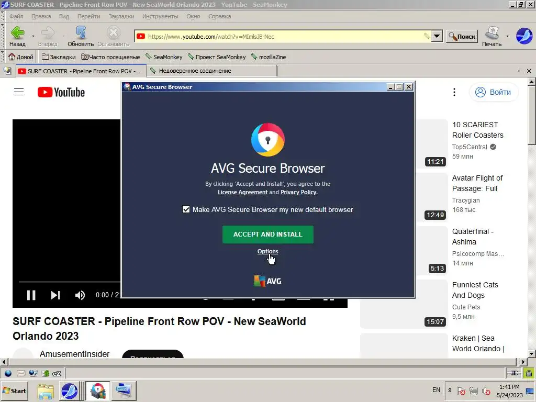This screenshot has width=536, height=402.
Task: Open Проект SeaMonkey bookmark
Action: coord(216,57)
